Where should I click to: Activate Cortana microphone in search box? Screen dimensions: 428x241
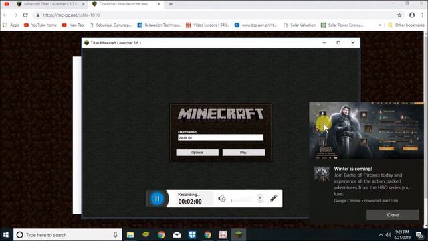tap(116, 235)
